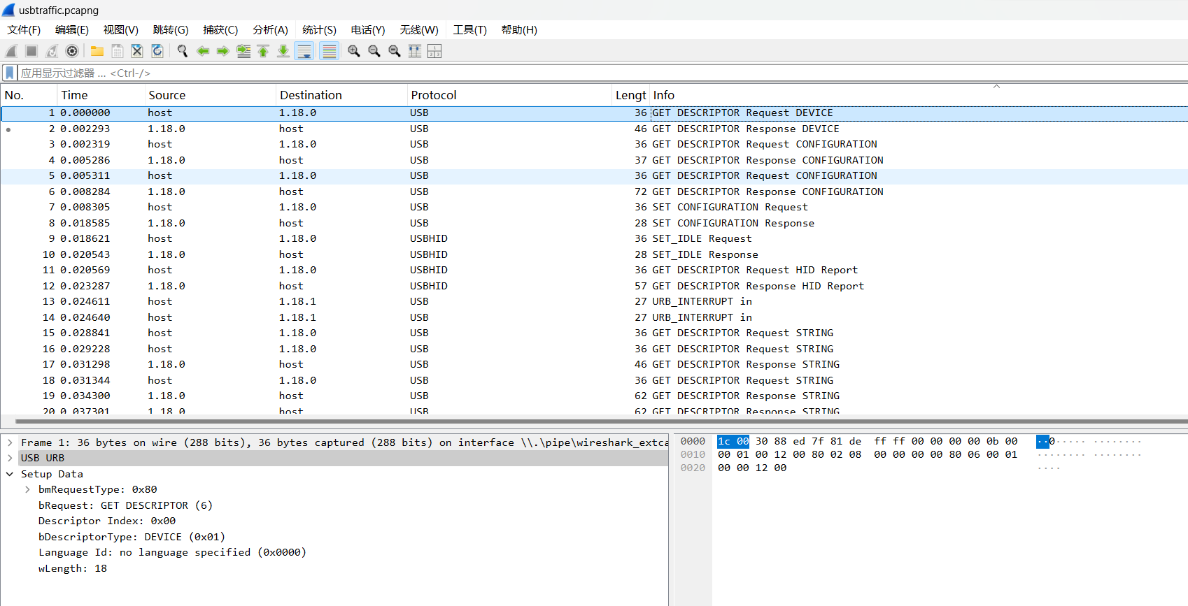
Task: Reload the capture file icon
Action: (157, 51)
